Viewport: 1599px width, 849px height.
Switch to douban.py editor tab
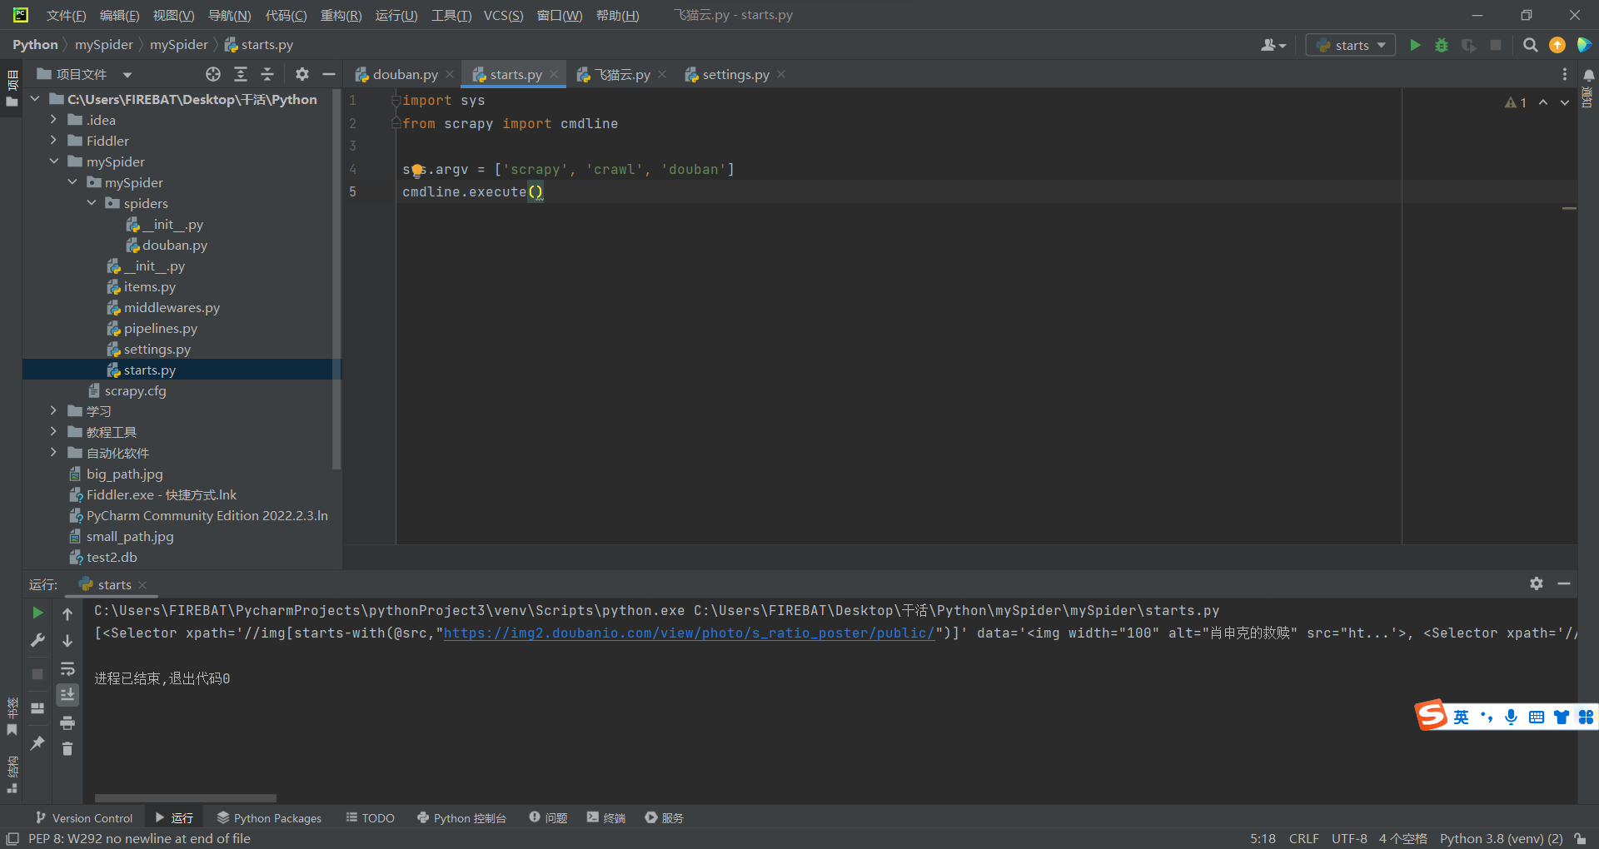click(405, 74)
